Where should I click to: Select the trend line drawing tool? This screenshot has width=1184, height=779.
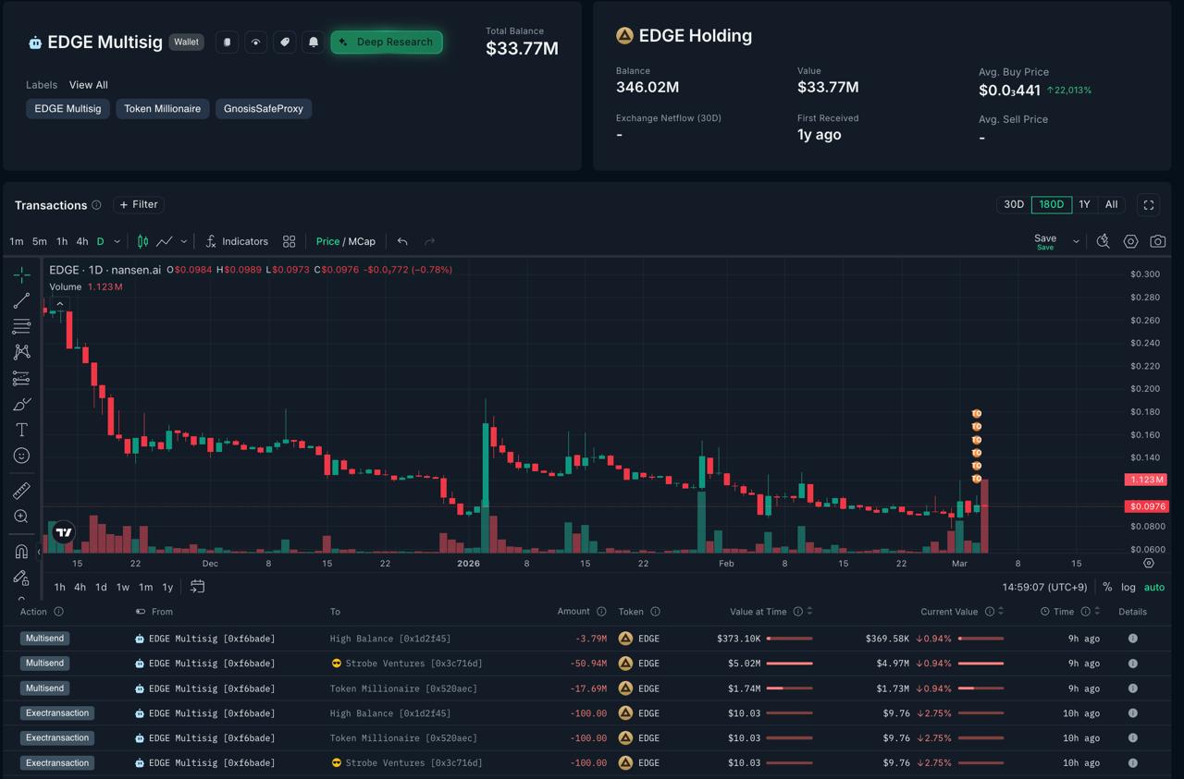tap(21, 300)
